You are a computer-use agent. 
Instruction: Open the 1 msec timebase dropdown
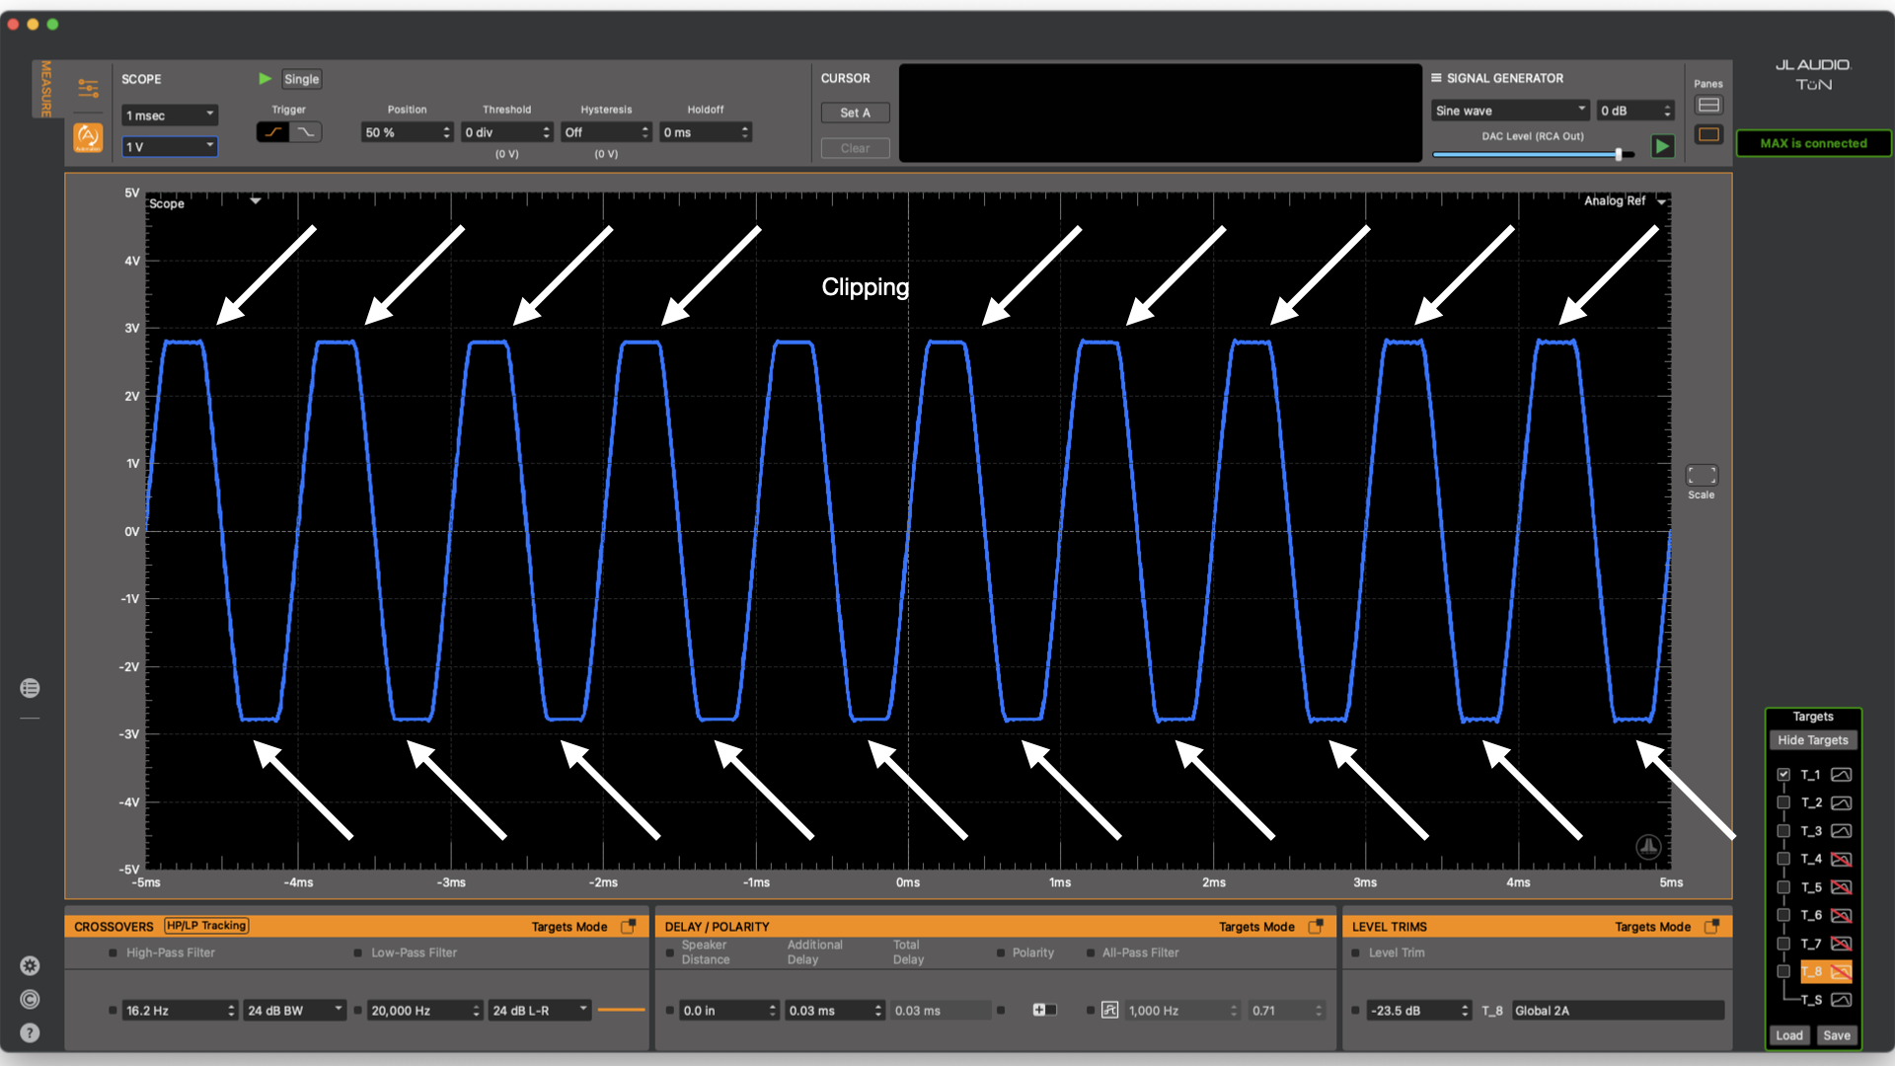[x=170, y=115]
